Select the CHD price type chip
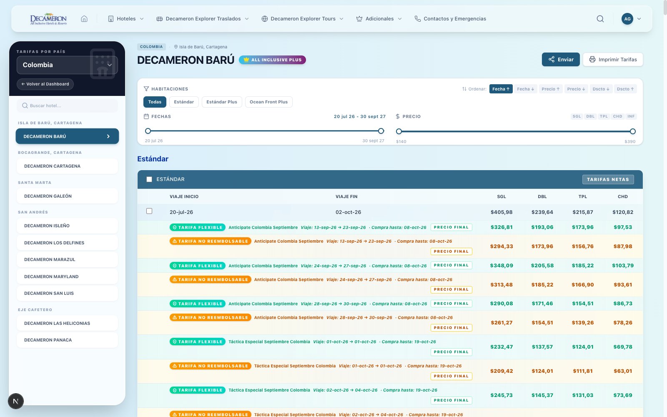 coord(618,116)
